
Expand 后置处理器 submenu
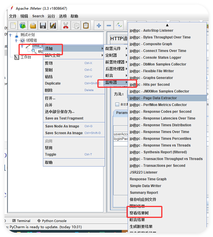(116, 69)
